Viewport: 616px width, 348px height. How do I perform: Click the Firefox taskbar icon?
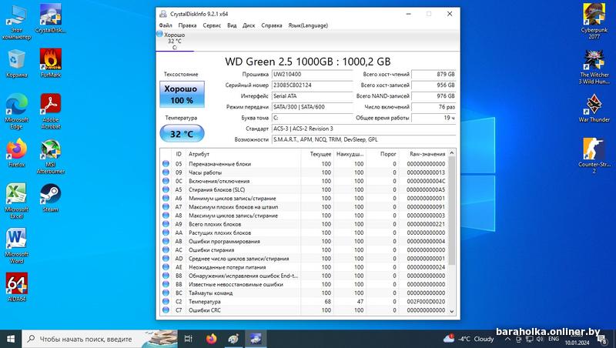coord(211,339)
